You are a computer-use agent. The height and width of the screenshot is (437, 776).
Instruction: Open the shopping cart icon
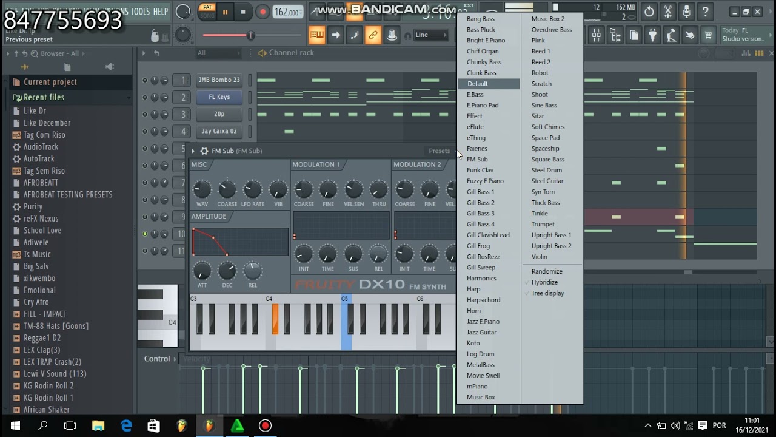click(708, 35)
